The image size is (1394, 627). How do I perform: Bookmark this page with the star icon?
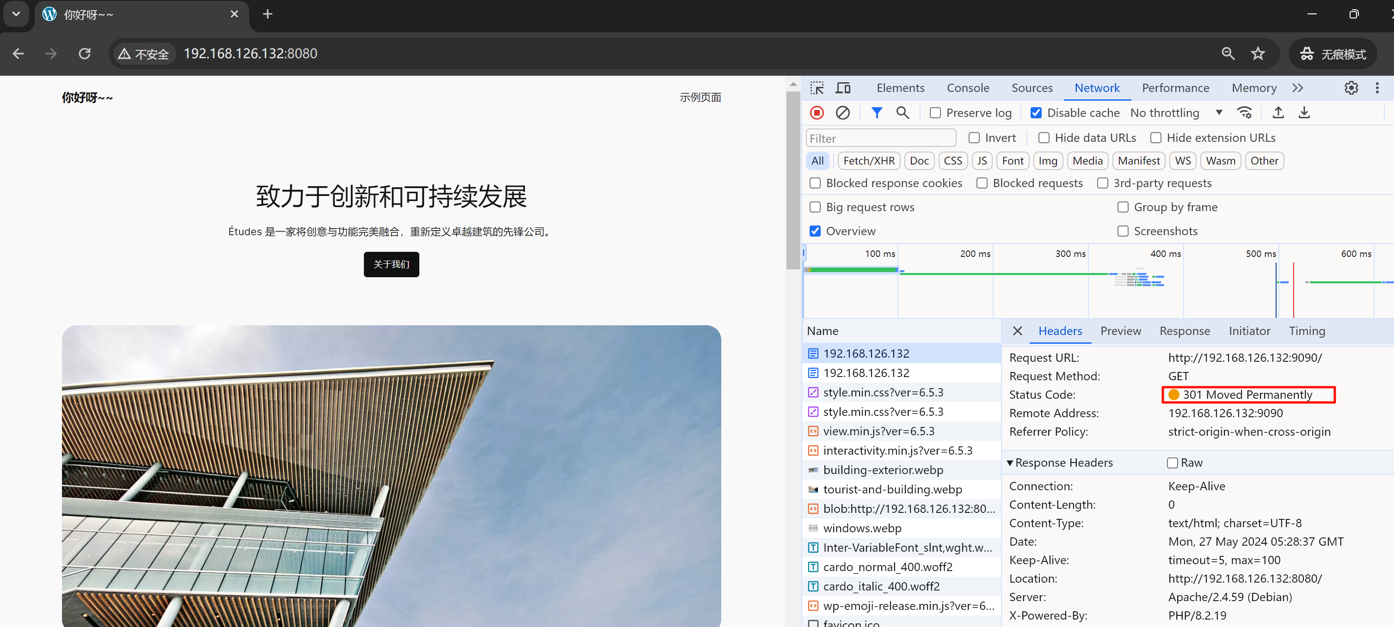[x=1258, y=54]
